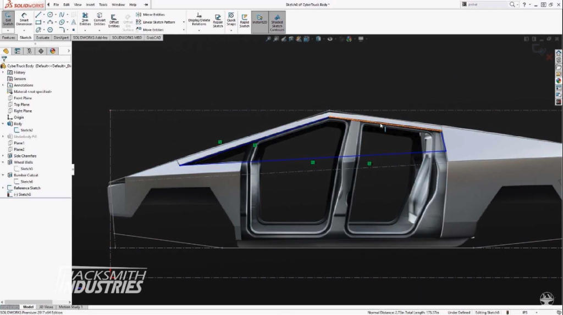Click Zoom to Fit in the view toolbar

(x=268, y=39)
